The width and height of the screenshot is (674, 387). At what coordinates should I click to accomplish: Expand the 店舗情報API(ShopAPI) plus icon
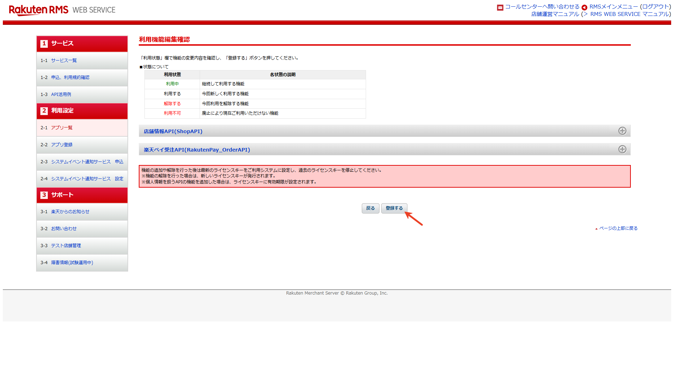(622, 131)
